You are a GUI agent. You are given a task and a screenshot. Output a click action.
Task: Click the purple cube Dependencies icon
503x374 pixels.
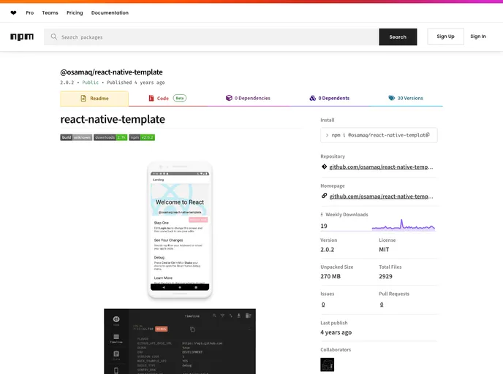(x=229, y=98)
